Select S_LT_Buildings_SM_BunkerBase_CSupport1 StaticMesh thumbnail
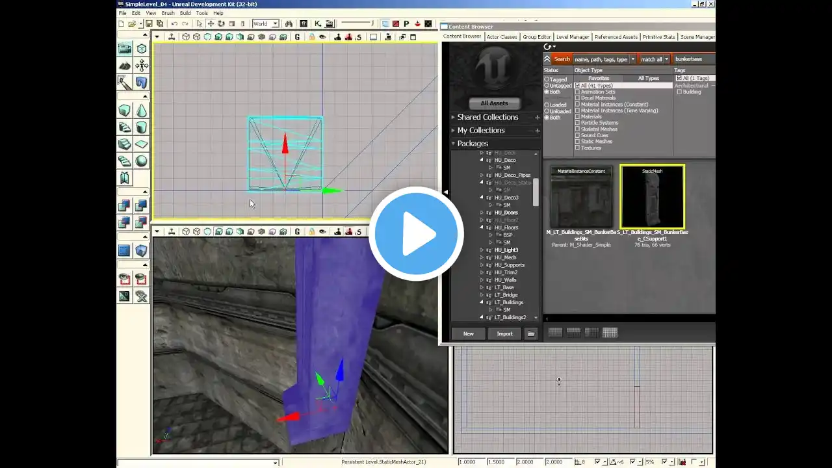This screenshot has width=832, height=468. (652, 197)
